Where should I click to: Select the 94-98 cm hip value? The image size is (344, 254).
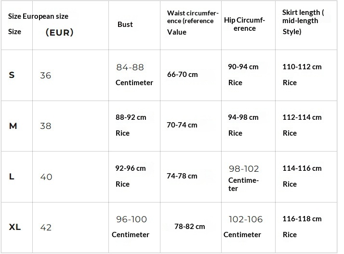click(x=243, y=117)
